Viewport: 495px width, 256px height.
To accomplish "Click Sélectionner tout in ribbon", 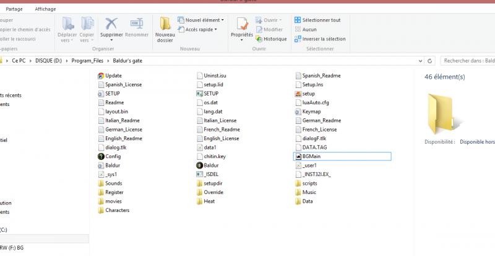I will 317,20.
